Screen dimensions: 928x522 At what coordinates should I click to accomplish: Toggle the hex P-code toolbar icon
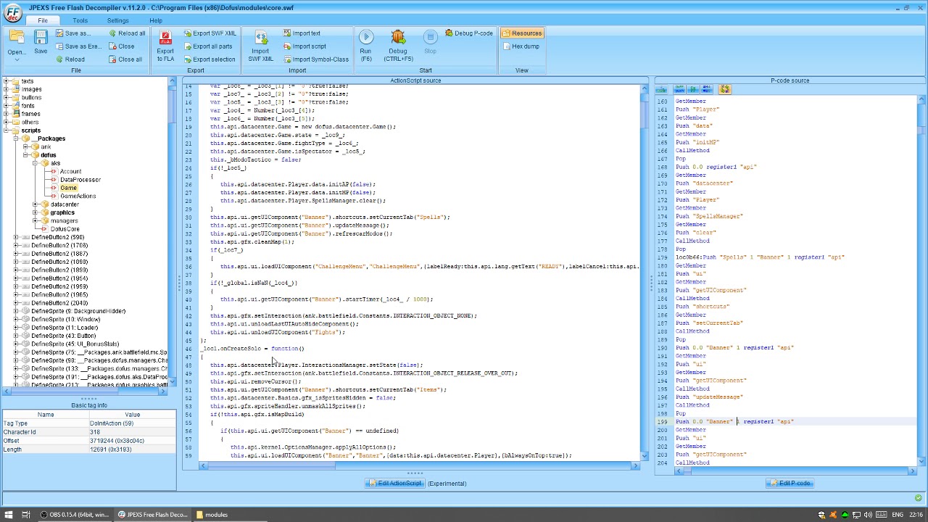(707, 89)
